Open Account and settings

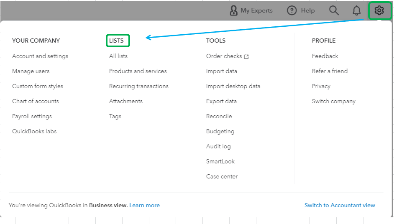40,56
